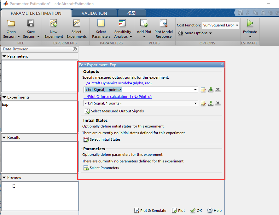Open the 视图 tab

[x=131, y=13]
